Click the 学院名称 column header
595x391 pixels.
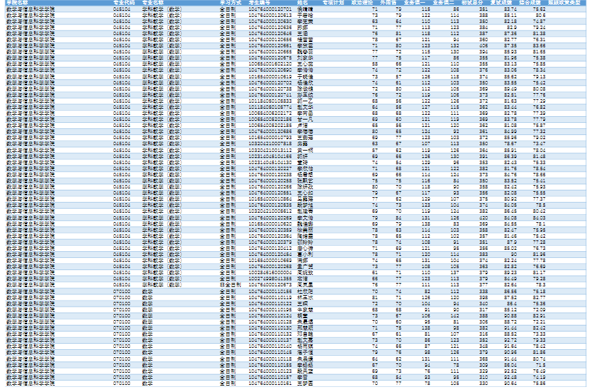tap(18, 3)
